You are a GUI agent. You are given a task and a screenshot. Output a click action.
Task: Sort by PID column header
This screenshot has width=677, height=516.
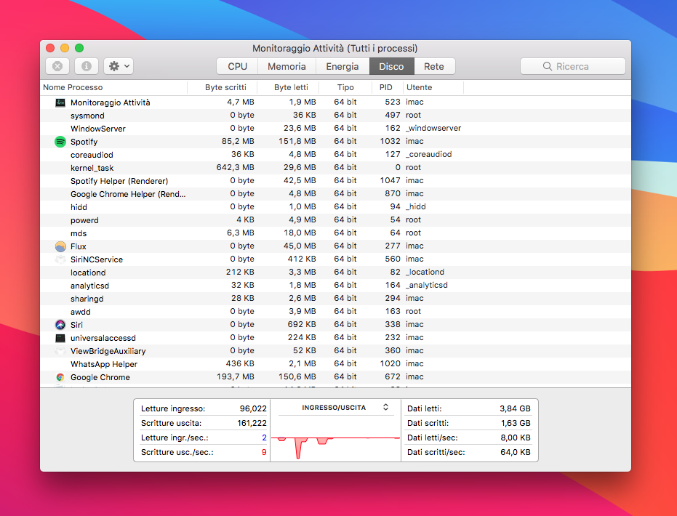388,87
